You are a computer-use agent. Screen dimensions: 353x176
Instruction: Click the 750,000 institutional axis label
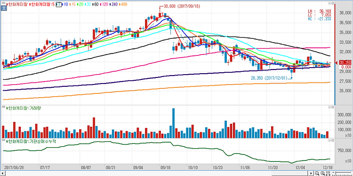[x=344, y=151]
